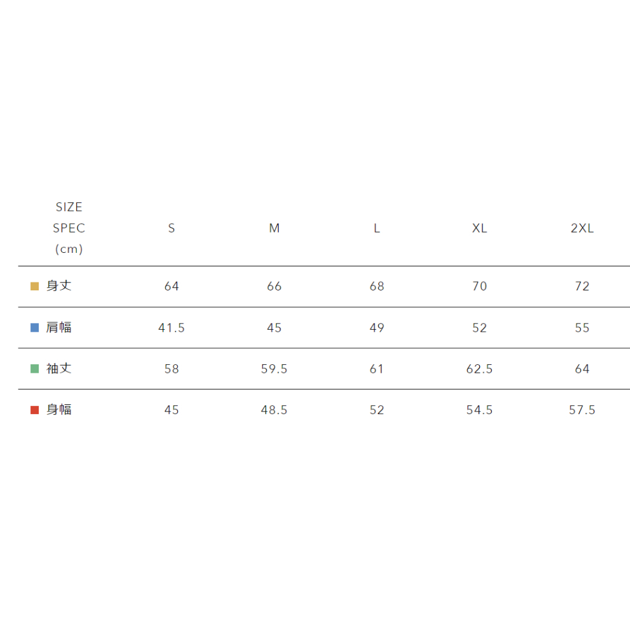The height and width of the screenshot is (630, 630).
Task: Click the 身丈 row label
Action: (59, 286)
